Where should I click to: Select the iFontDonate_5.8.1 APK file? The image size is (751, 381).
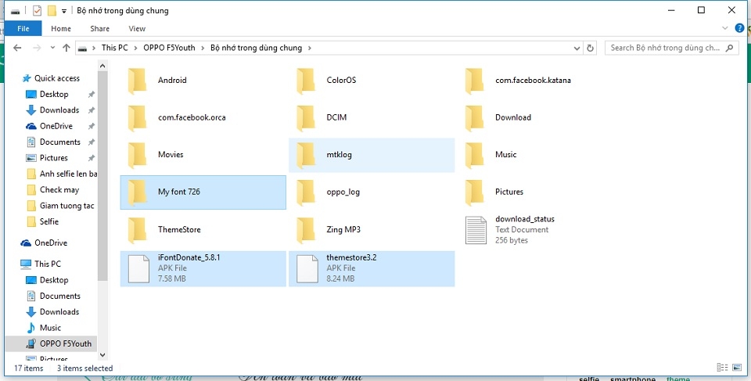(x=203, y=268)
